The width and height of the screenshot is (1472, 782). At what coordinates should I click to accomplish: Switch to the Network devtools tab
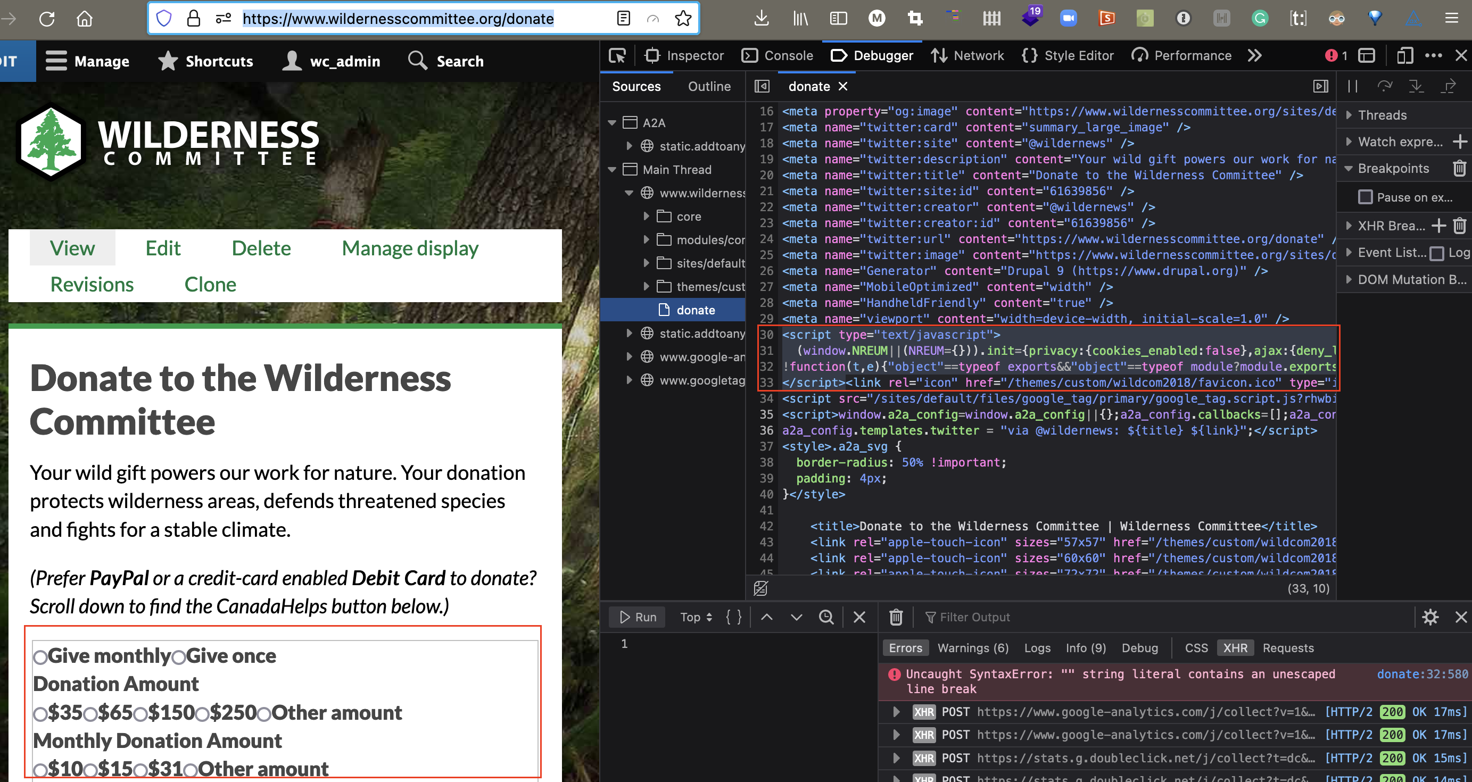coord(967,55)
